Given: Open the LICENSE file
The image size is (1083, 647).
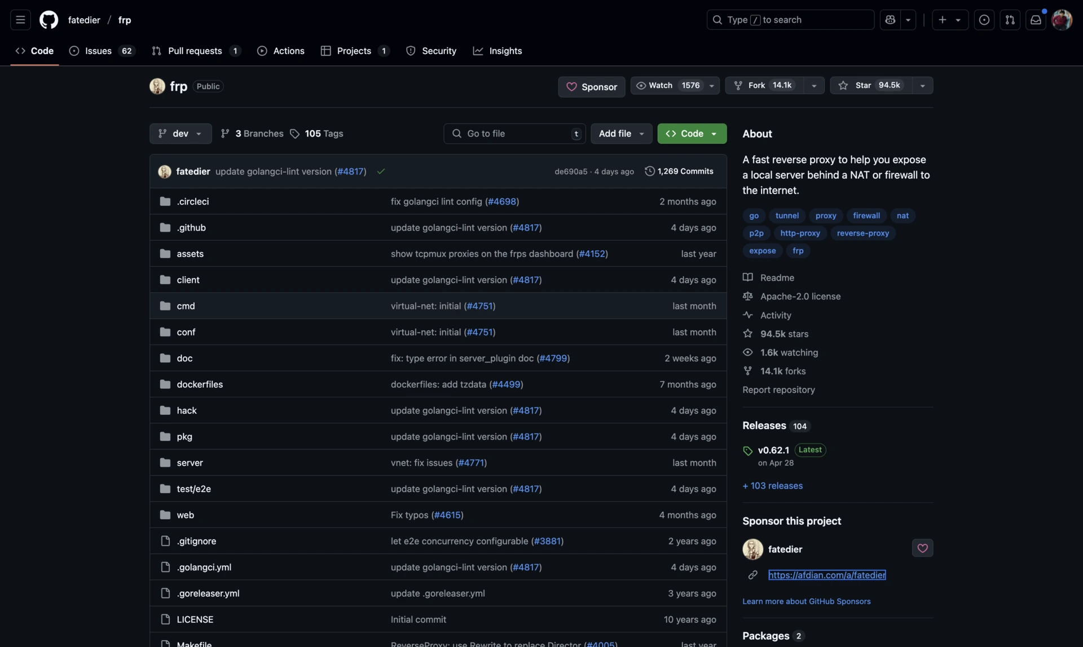Looking at the screenshot, I should pyautogui.click(x=195, y=619).
